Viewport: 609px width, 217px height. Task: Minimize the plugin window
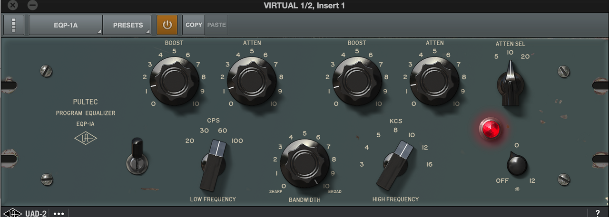[32, 5]
